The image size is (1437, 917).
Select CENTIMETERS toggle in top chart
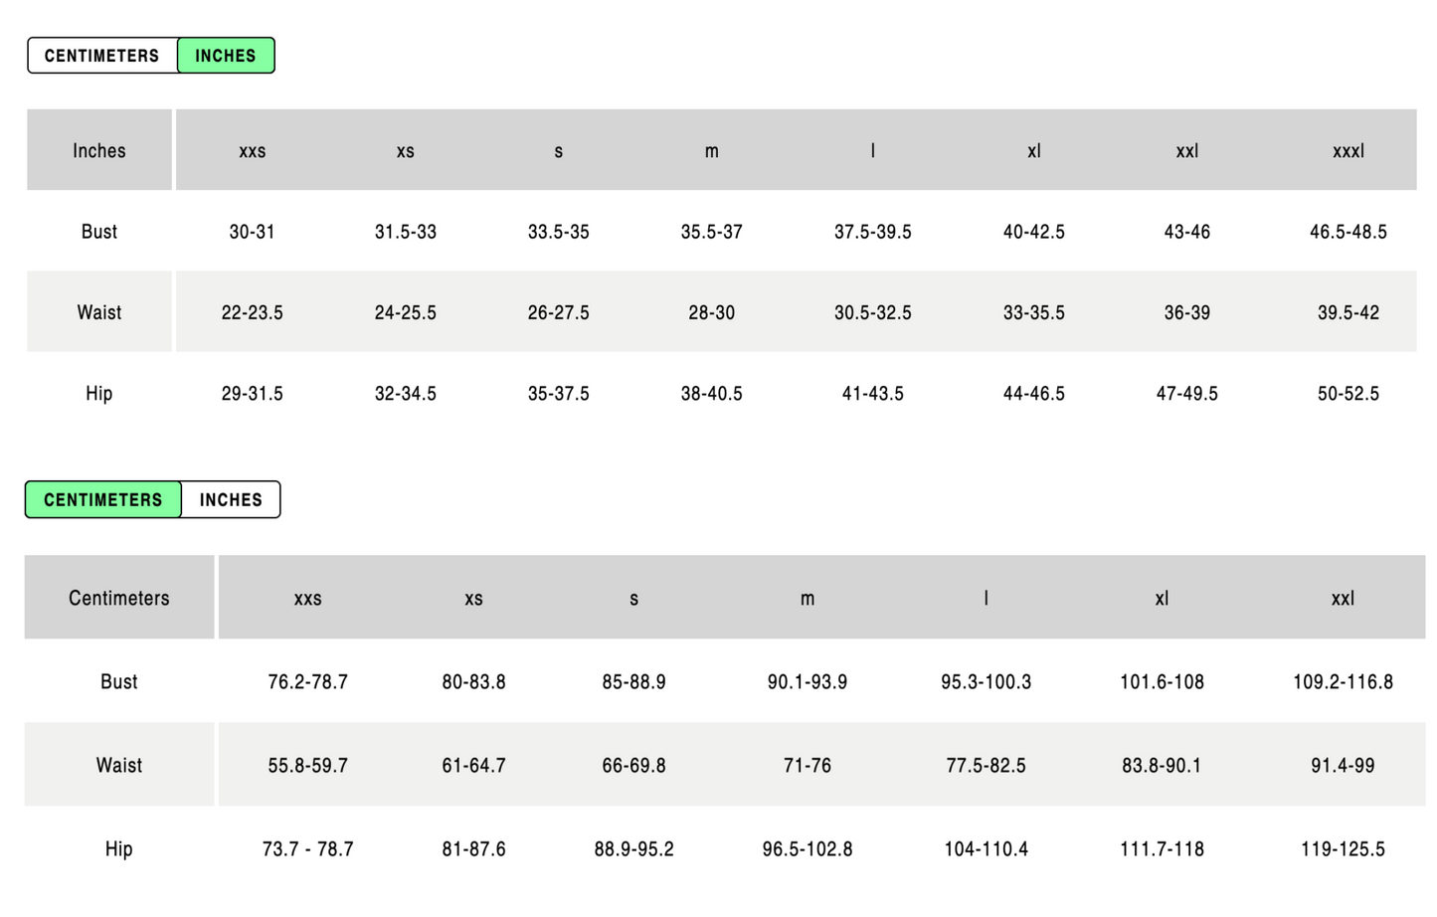point(101,56)
